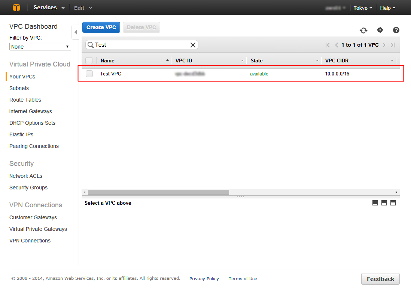Sort by Name column arrow
The height and width of the screenshot is (288, 411).
click(x=167, y=61)
